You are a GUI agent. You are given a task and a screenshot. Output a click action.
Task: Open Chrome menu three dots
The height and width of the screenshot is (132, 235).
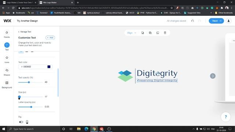point(232,8)
